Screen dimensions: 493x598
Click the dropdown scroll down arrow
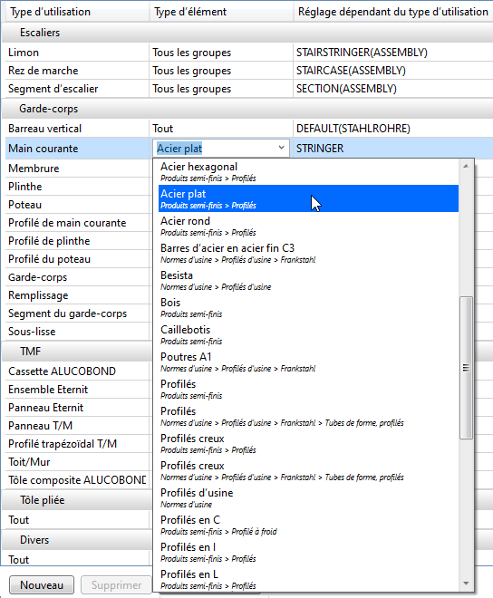(x=466, y=584)
